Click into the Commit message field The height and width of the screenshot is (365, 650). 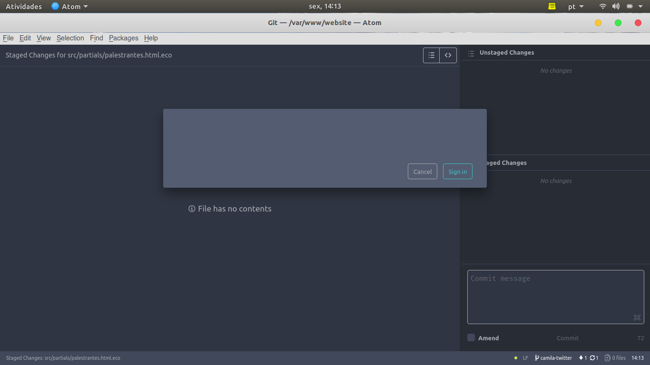pyautogui.click(x=556, y=297)
